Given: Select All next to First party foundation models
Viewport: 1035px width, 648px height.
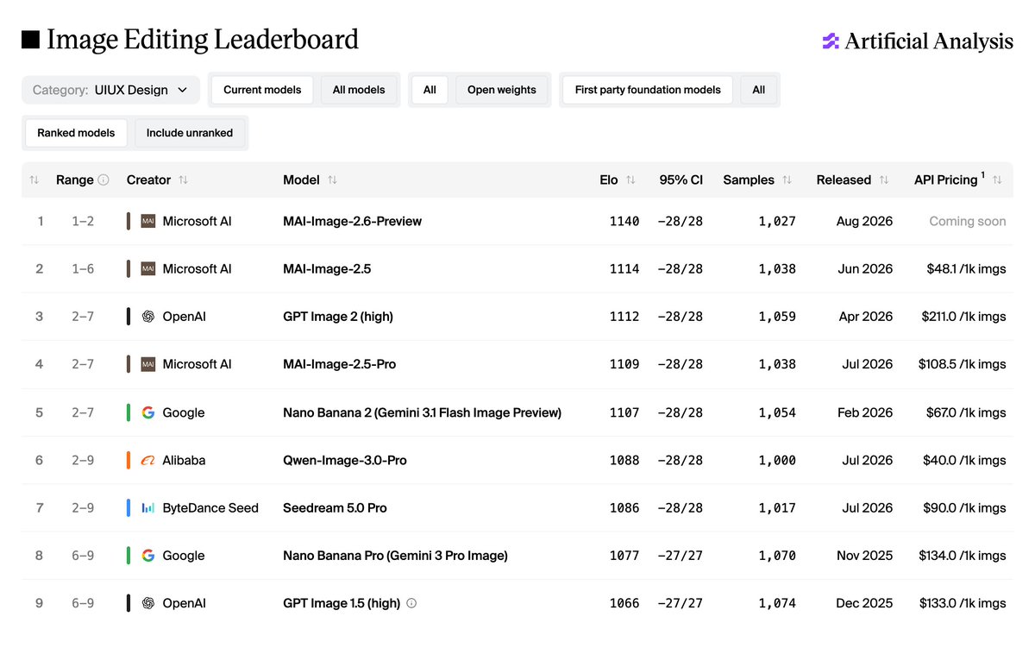Looking at the screenshot, I should [759, 90].
